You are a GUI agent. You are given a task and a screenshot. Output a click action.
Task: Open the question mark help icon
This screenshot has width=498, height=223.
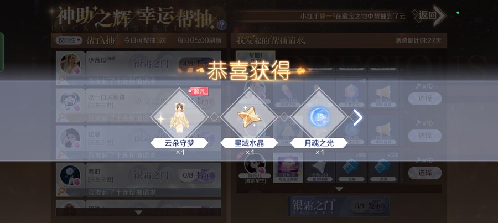click(221, 25)
